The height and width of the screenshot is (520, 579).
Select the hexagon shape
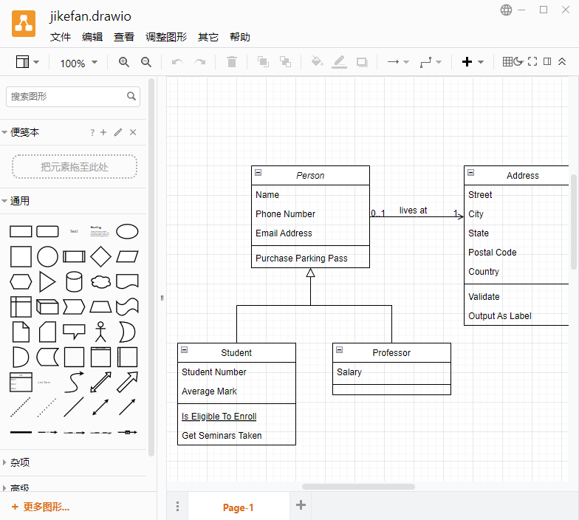(21, 282)
